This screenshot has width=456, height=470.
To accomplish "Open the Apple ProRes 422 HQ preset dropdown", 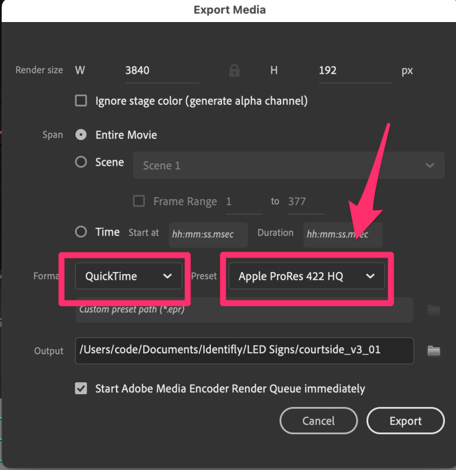I will click(x=307, y=276).
